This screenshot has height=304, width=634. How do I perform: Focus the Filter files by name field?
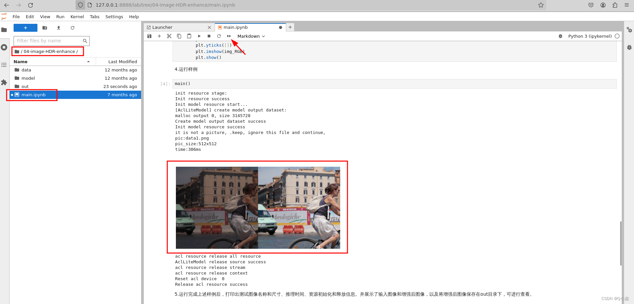(x=51, y=41)
